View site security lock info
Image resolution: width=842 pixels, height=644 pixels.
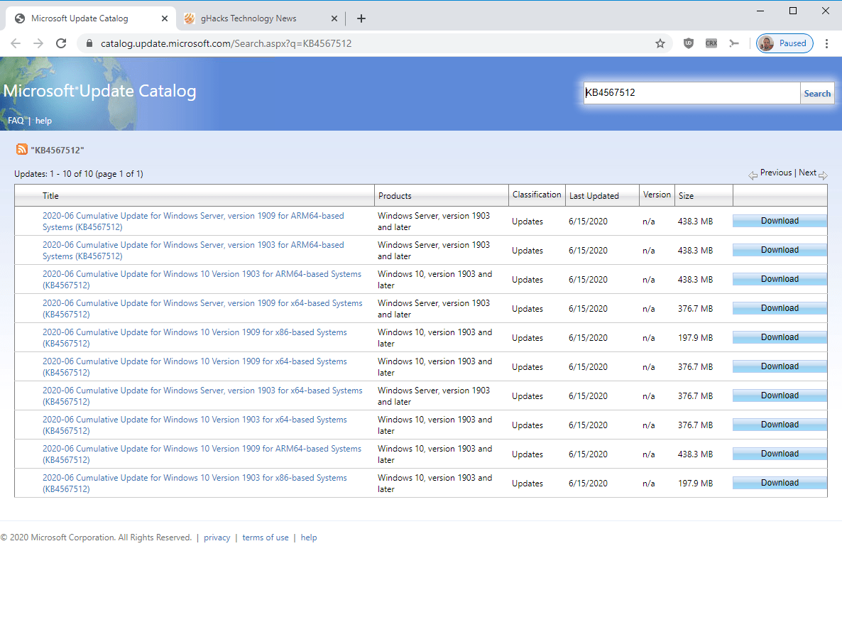89,43
